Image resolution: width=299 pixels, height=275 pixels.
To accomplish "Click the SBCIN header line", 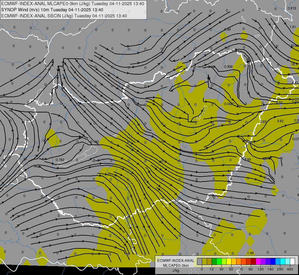I will click(x=64, y=16).
